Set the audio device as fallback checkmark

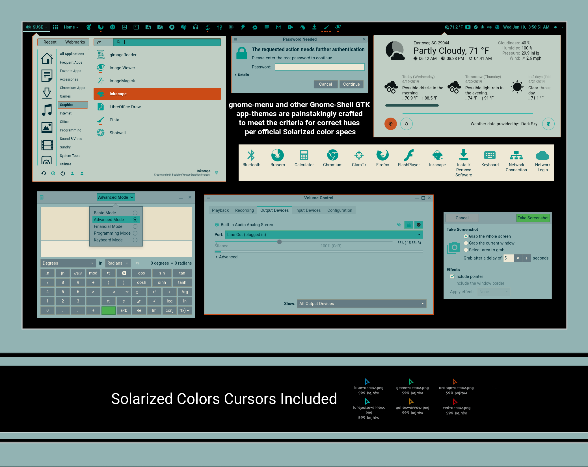point(419,225)
